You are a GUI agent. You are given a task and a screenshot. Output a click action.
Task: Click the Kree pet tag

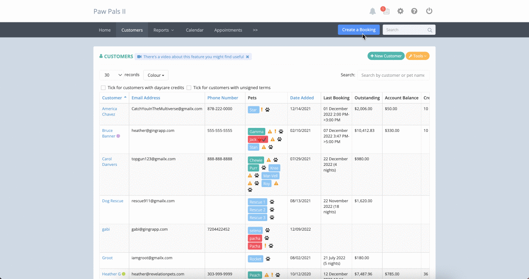(274, 168)
